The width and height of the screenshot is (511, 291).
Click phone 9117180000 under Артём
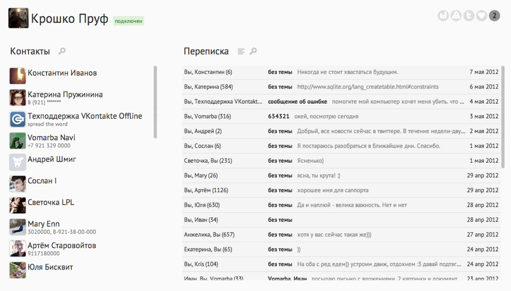[44, 253]
